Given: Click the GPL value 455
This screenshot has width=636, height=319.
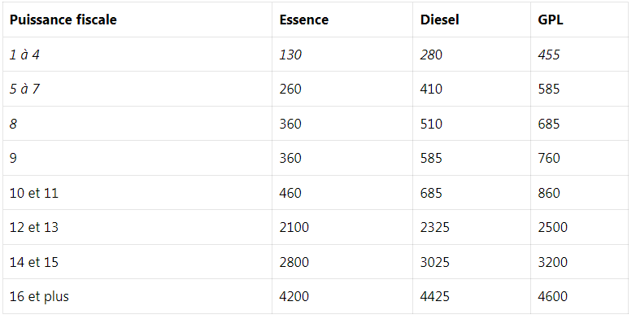Looking at the screenshot, I should click(548, 55).
